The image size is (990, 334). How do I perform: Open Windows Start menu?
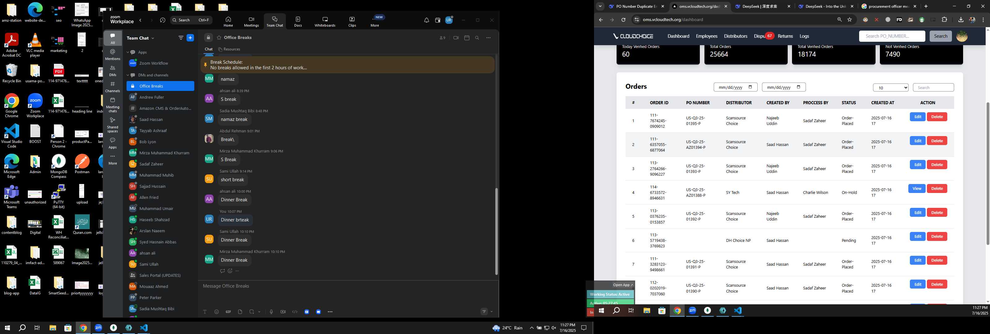7,328
